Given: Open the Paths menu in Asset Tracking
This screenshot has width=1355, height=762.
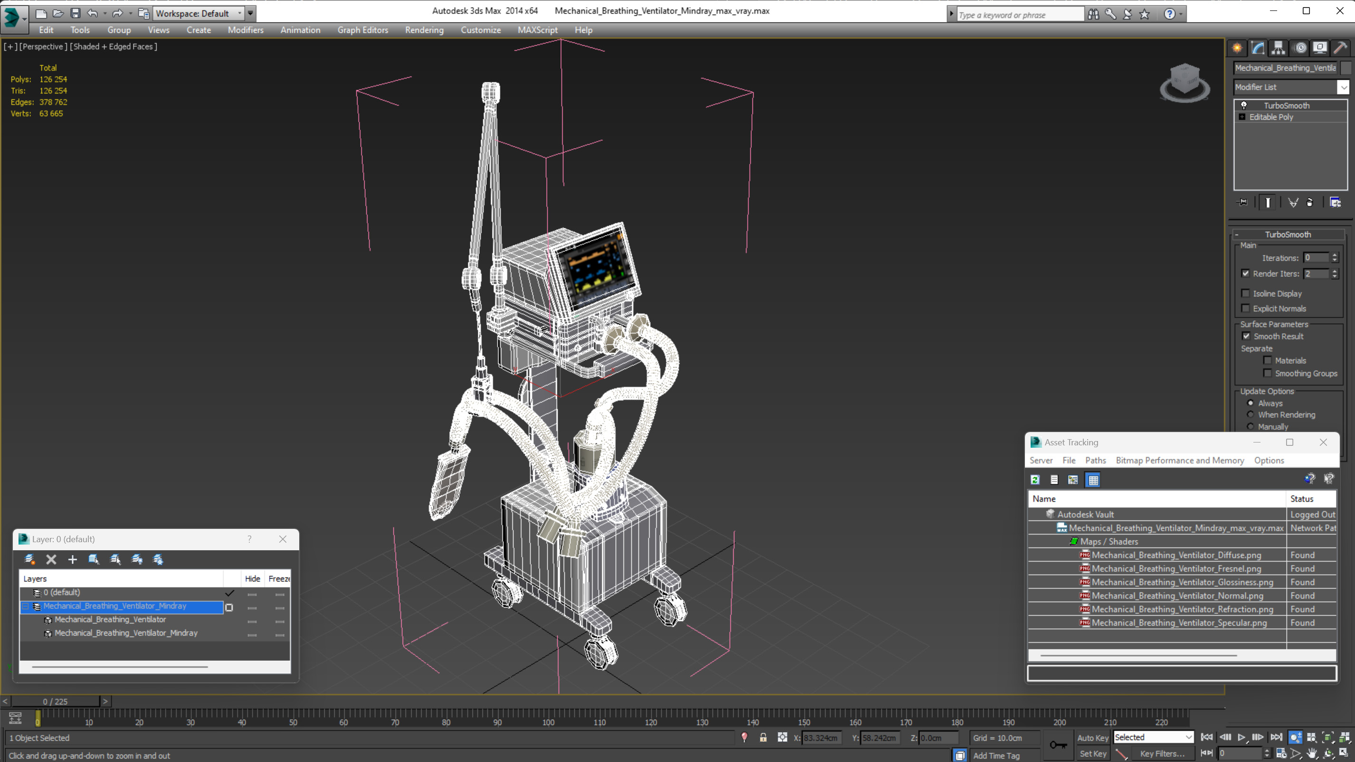Looking at the screenshot, I should click(x=1095, y=460).
